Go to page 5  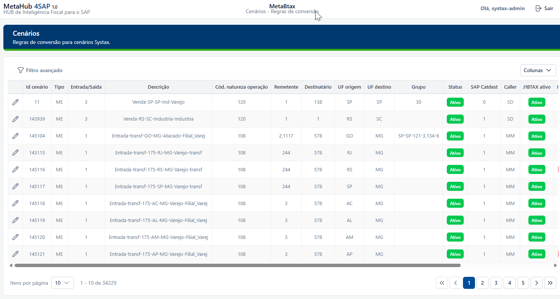523,283
